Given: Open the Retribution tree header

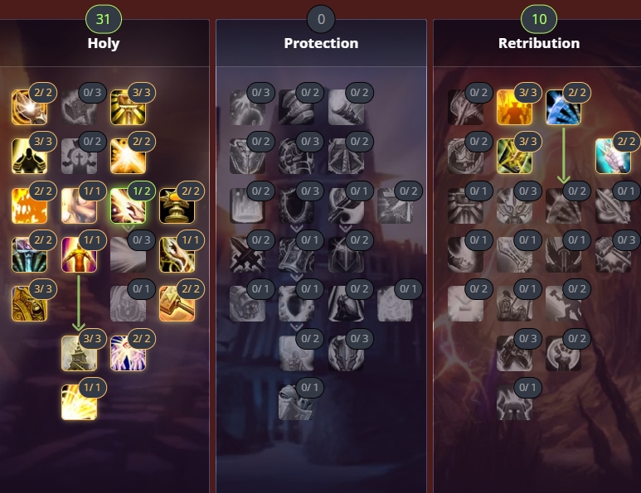Looking at the screenshot, I should coord(539,43).
